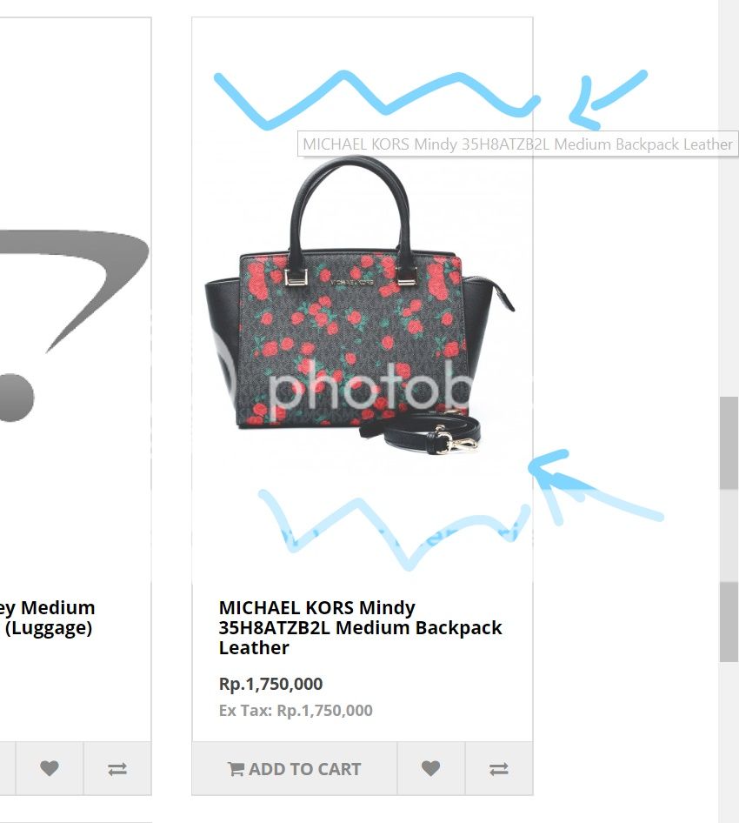This screenshot has height=823, width=739.
Task: Click the Rp.1,750,000 bold price text
Action: click(x=270, y=684)
